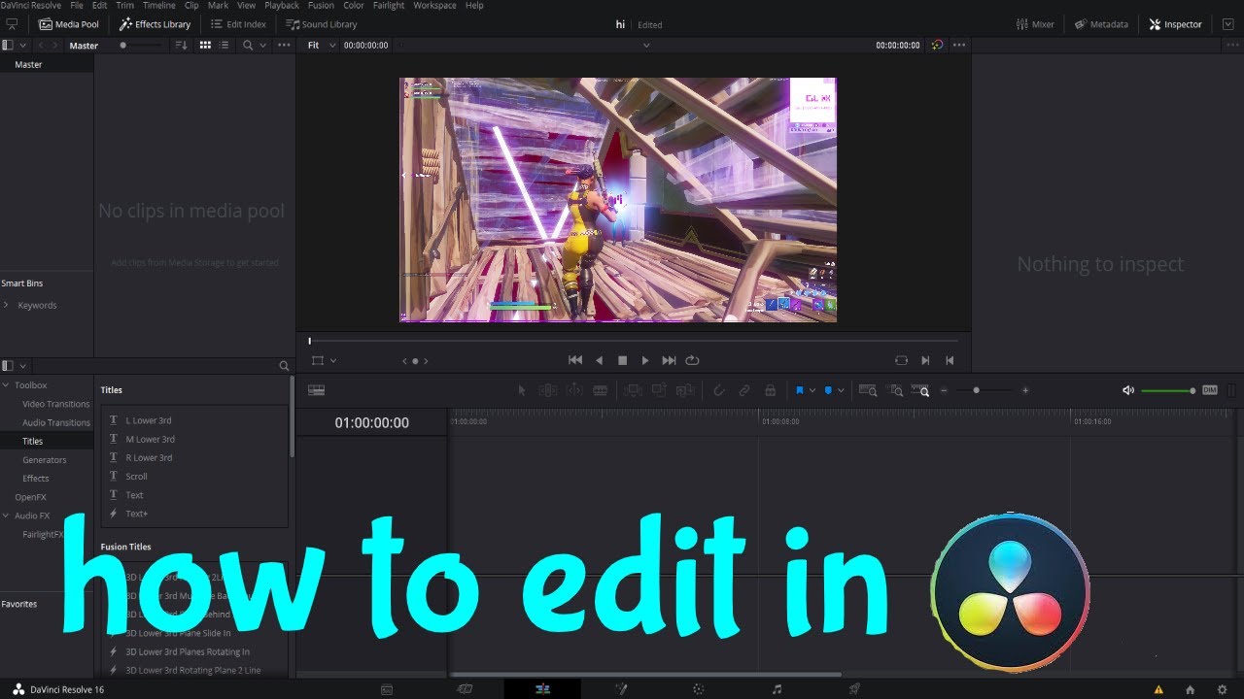Screen dimensions: 1244x699
Task: Open Project Settings via the gear icon
Action: pyautogui.click(x=1222, y=689)
